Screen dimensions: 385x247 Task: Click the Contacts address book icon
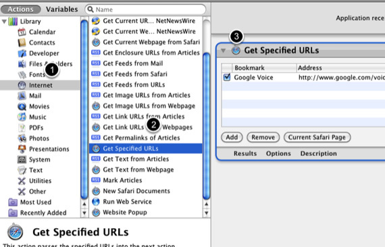point(22,43)
